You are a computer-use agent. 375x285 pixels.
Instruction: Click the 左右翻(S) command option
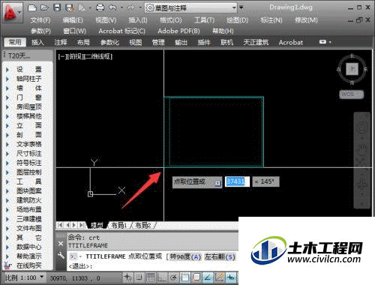click(220, 256)
